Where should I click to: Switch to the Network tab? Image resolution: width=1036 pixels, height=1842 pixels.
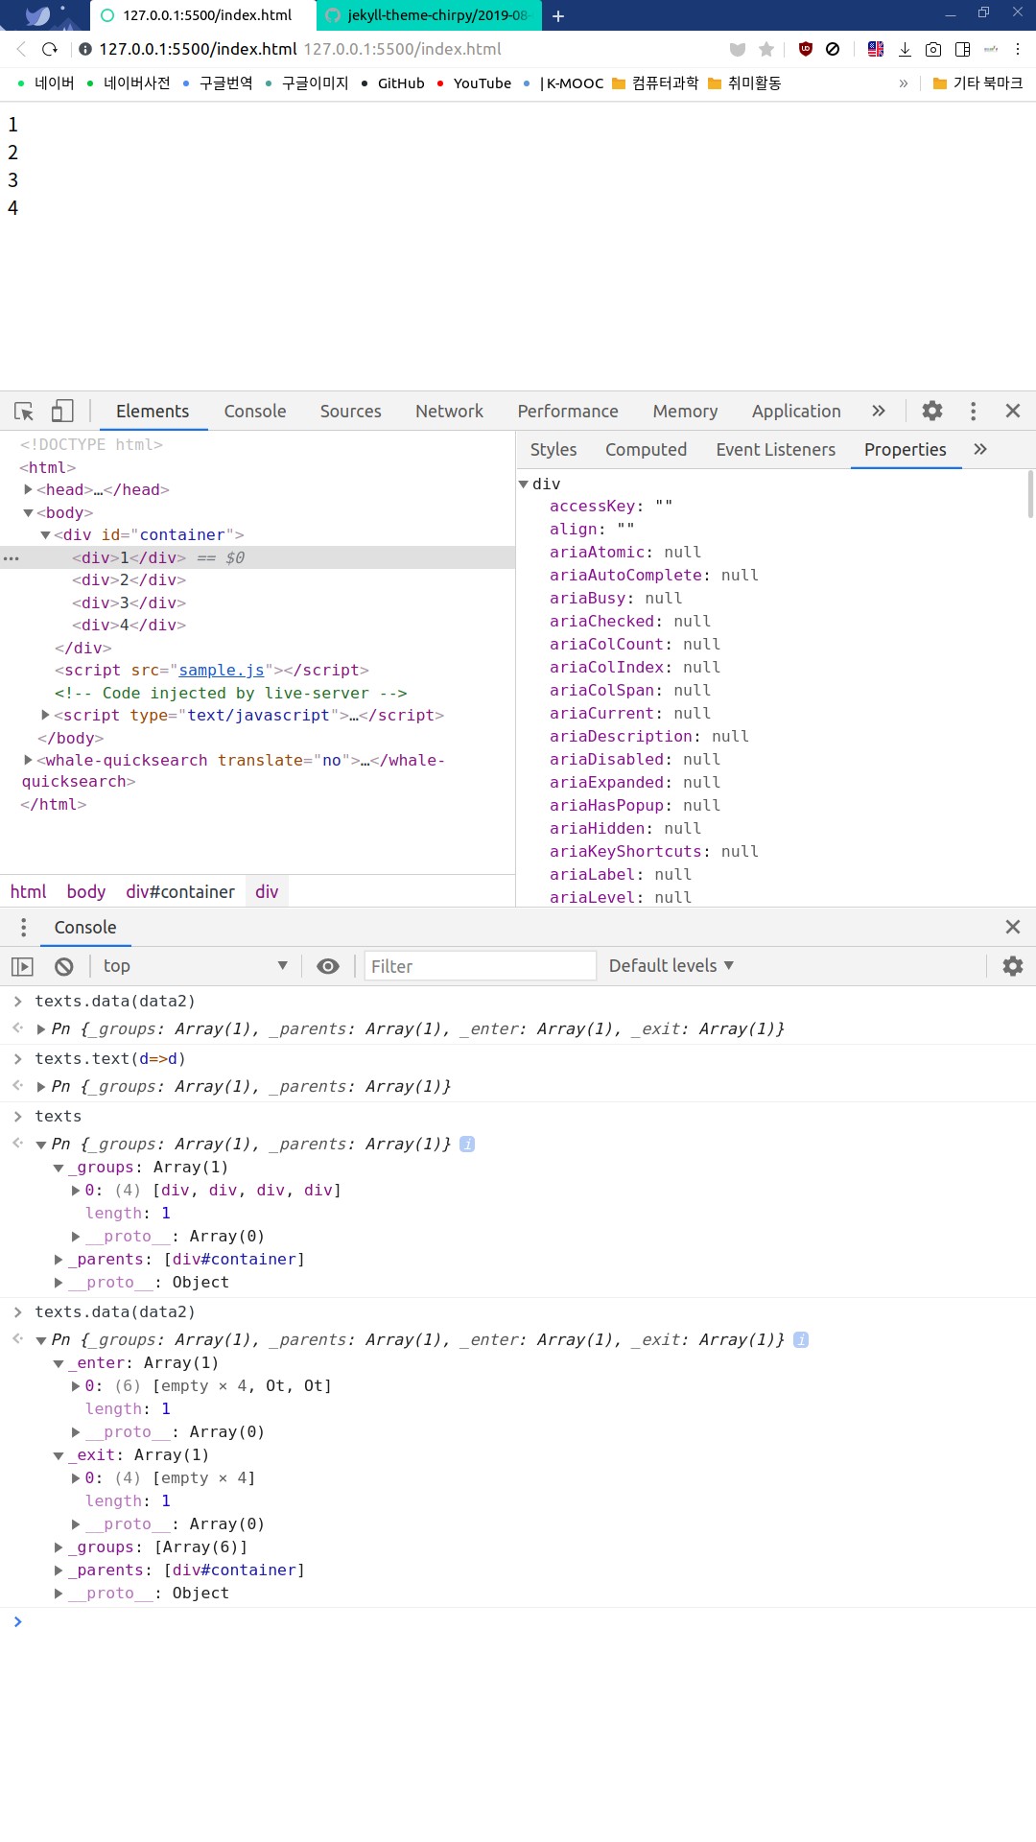(x=449, y=412)
